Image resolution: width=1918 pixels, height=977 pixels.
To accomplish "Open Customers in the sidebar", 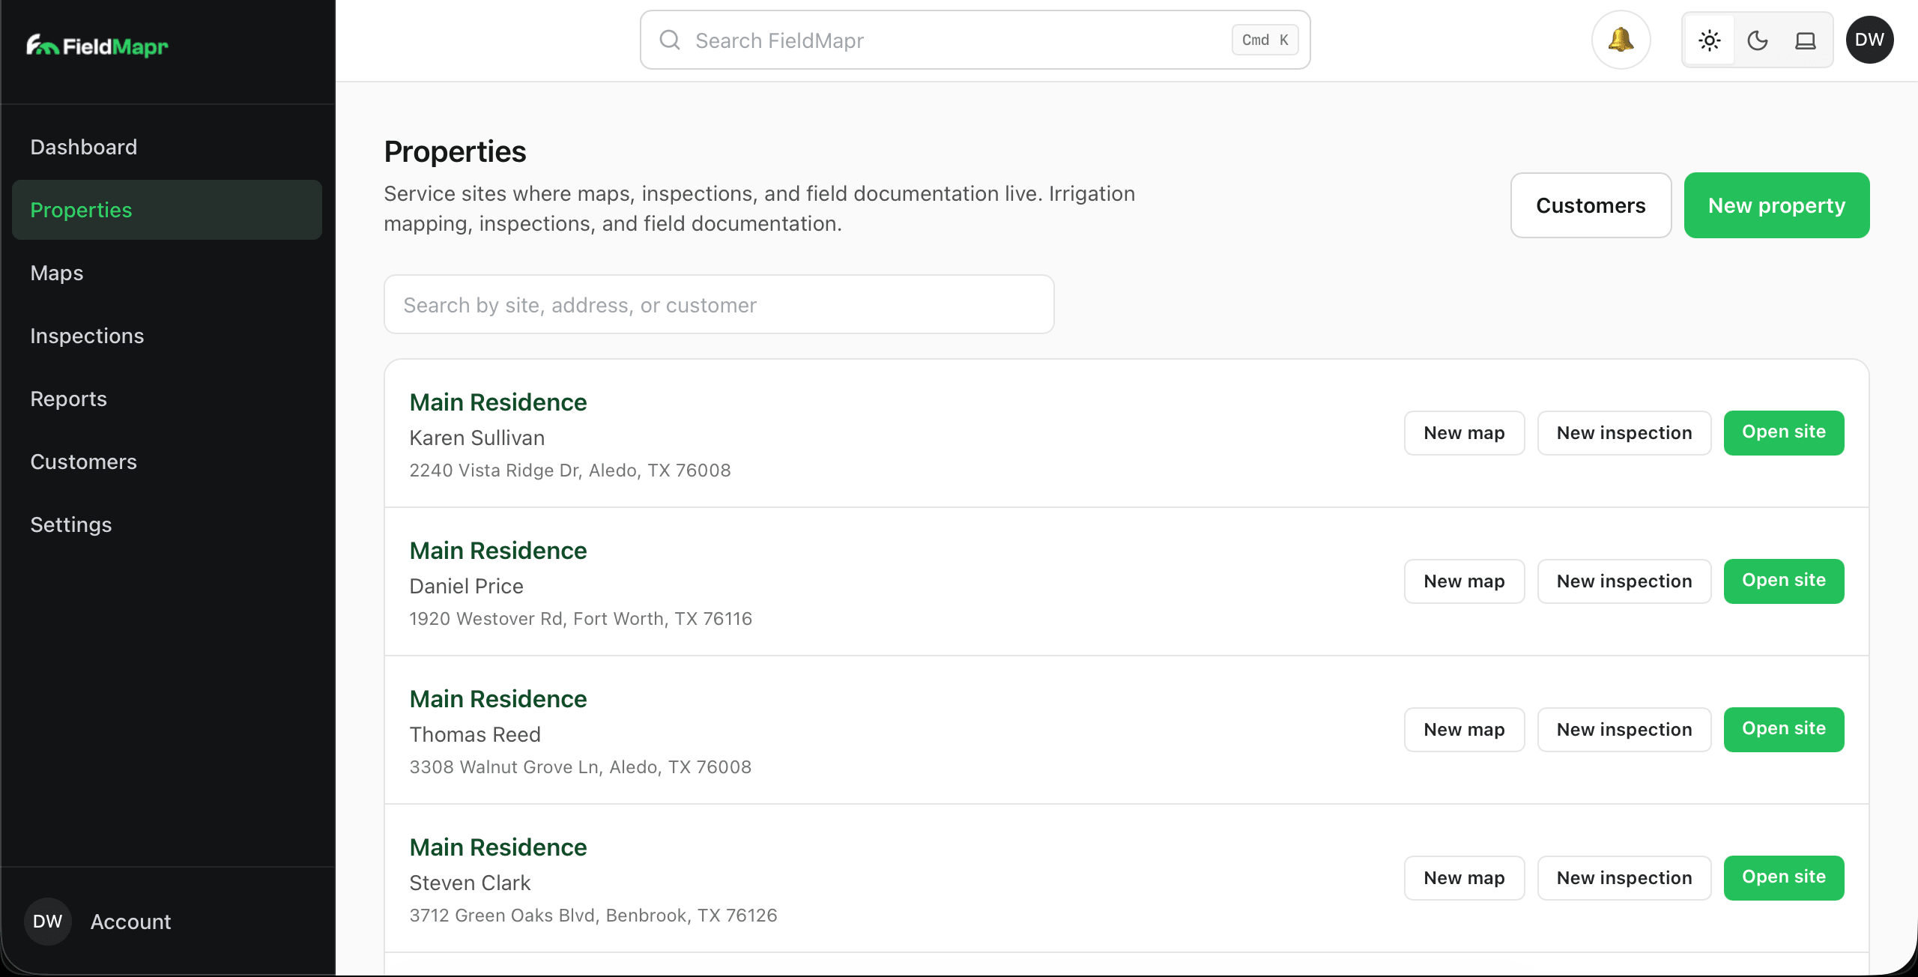I will click(167, 462).
